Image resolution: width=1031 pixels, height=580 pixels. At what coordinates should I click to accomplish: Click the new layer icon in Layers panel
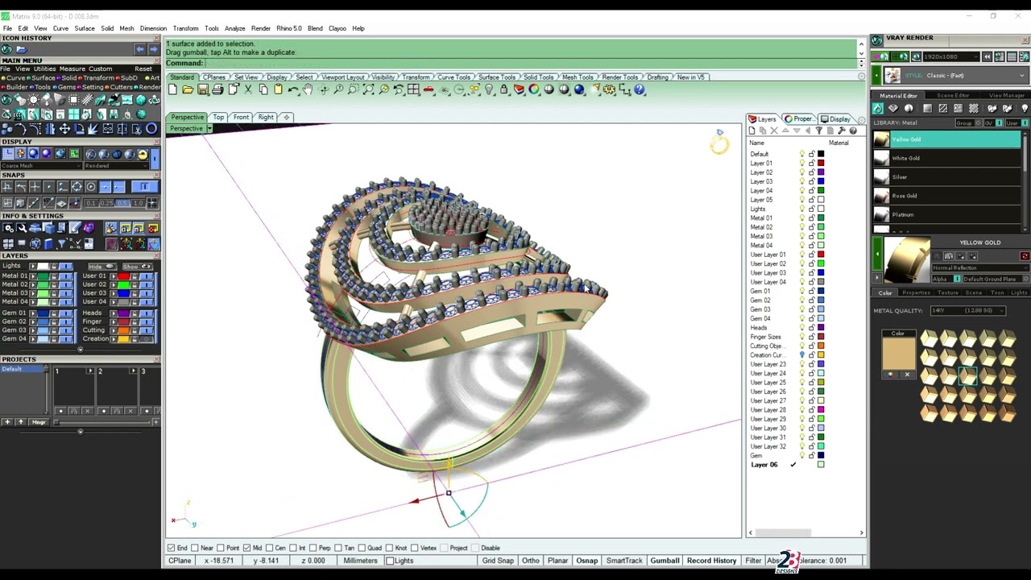click(752, 130)
